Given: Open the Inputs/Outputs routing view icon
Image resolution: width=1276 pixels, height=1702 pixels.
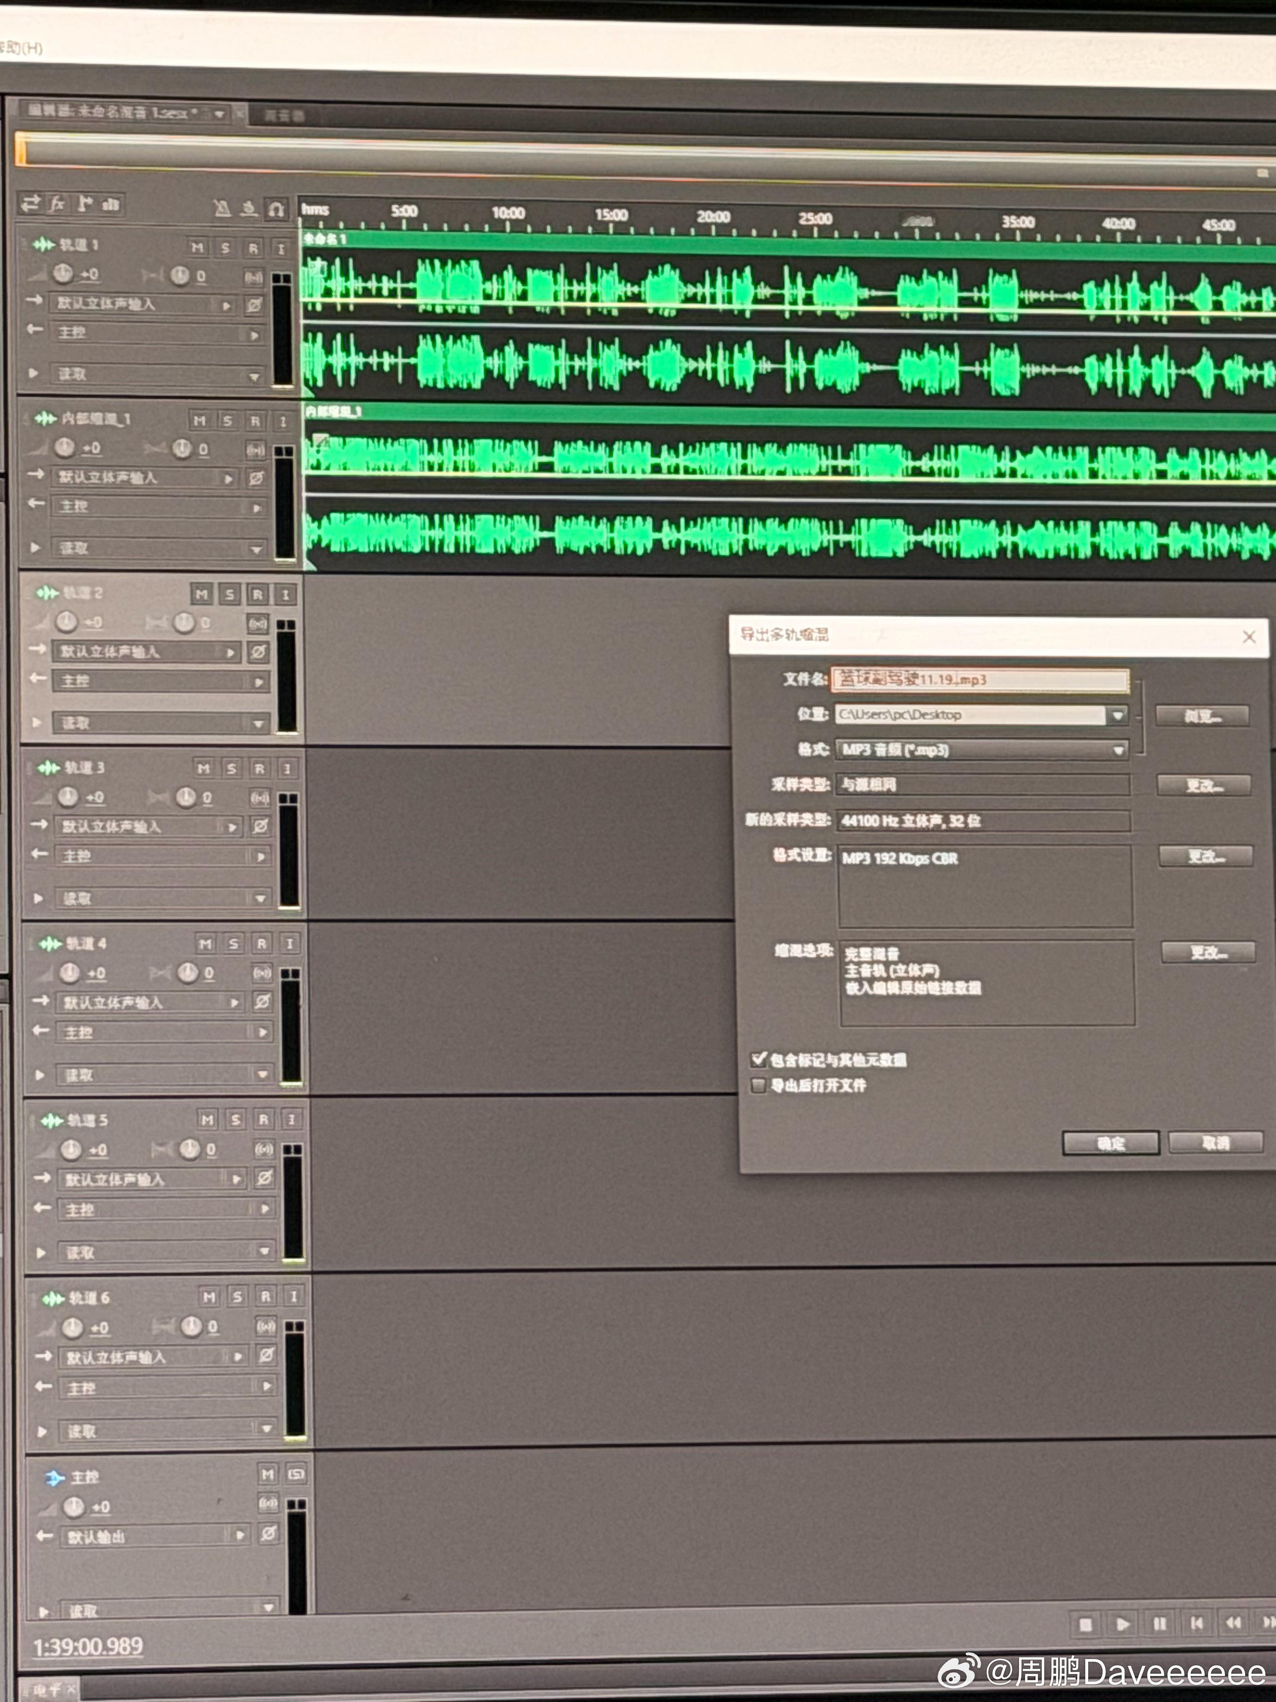Looking at the screenshot, I should pos(31,203).
